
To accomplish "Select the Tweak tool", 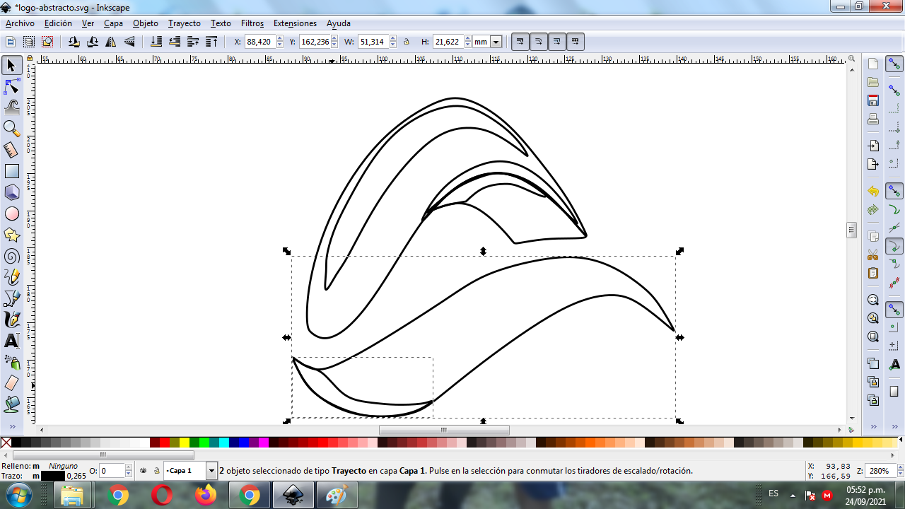I will tap(11, 107).
